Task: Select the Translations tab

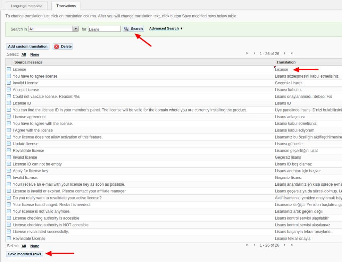Action: [x=66, y=6]
